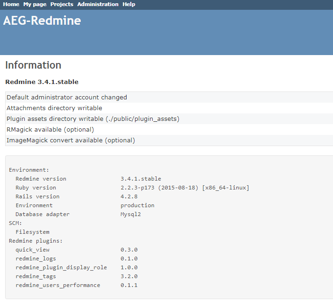Select users_performance version '0.1.1'
This screenshot has height=308, width=333.
(129, 285)
